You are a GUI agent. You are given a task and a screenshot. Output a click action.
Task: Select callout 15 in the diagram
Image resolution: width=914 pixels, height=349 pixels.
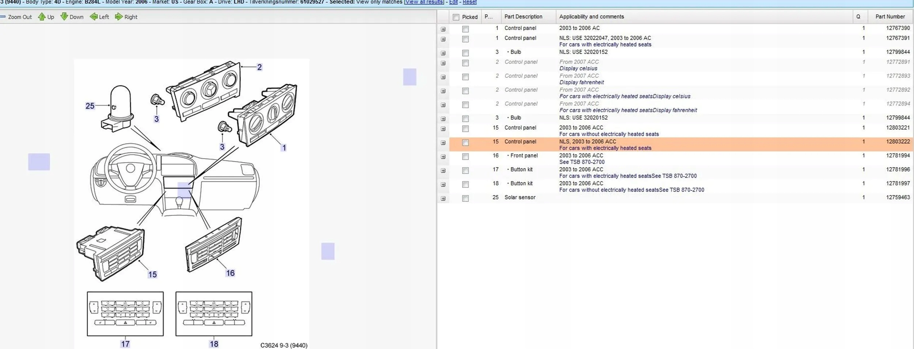(152, 275)
